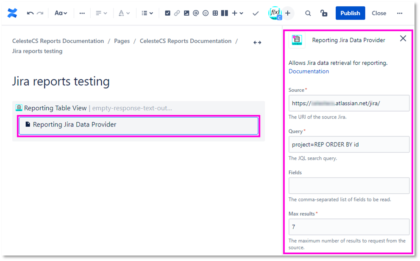The width and height of the screenshot is (420, 261).
Task: Open page restrictions lock icon
Action: (x=323, y=13)
